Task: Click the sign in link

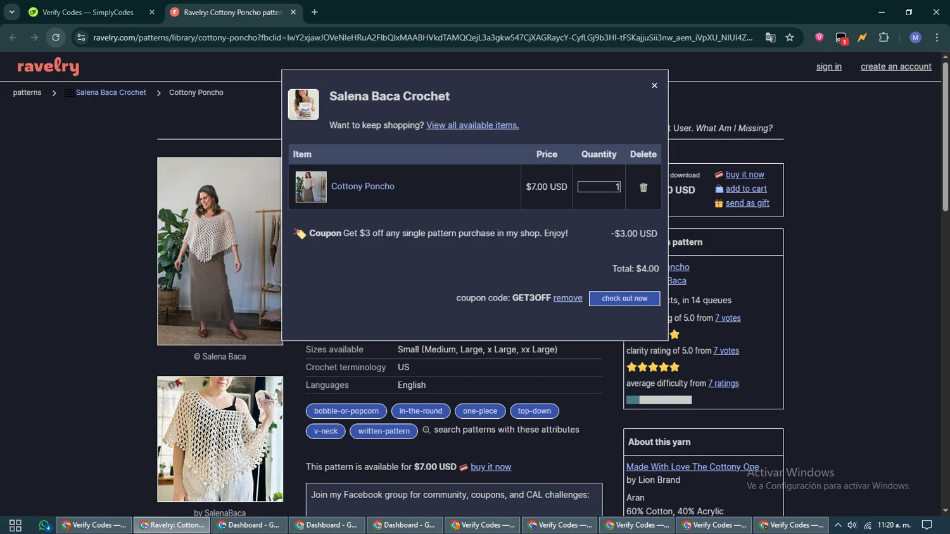Action: tap(828, 66)
